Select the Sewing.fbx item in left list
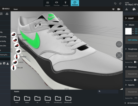Screen dimensions: 138x106 click(5, 55)
